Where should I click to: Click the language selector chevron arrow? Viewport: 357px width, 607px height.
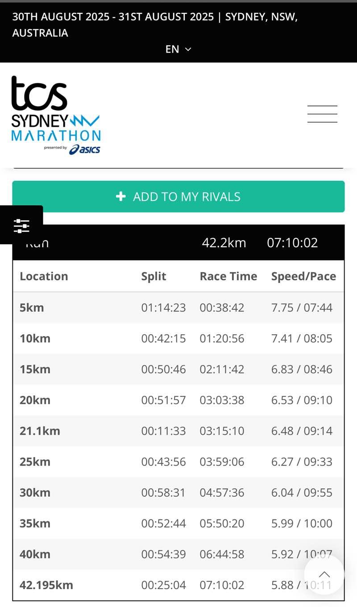tap(188, 49)
